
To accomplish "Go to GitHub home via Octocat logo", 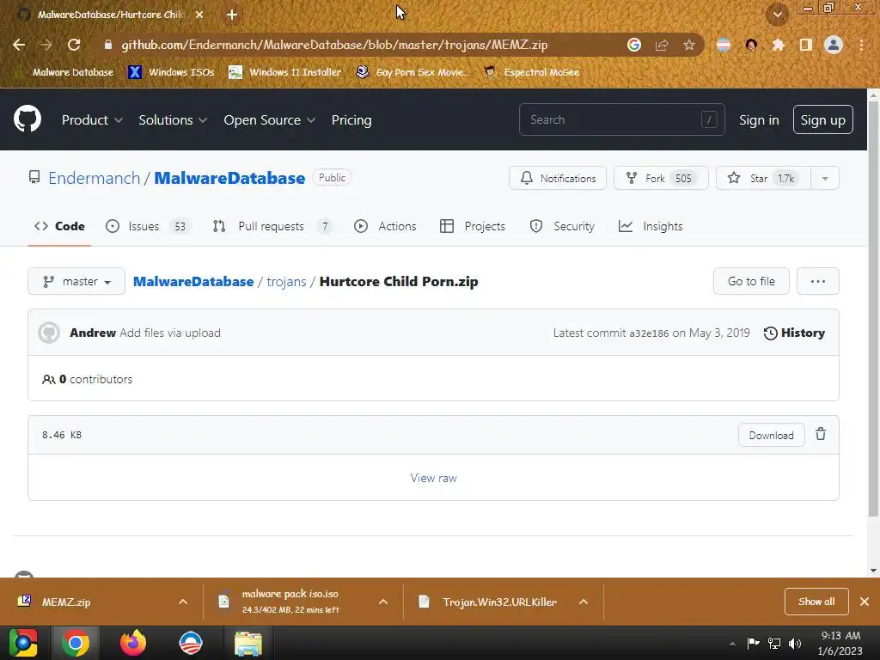I will point(27,119).
